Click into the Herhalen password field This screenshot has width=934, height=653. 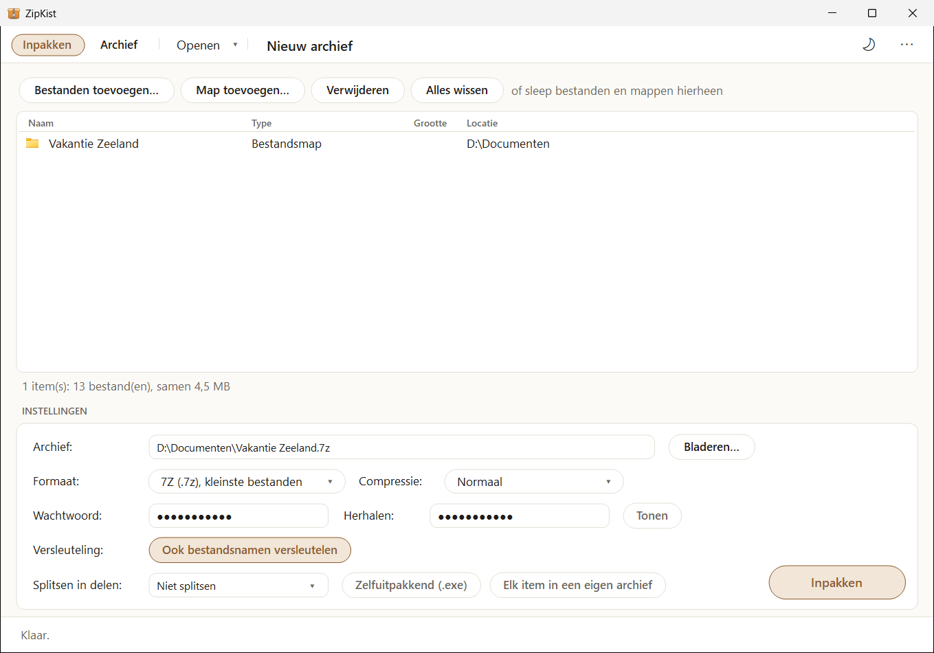tap(520, 516)
